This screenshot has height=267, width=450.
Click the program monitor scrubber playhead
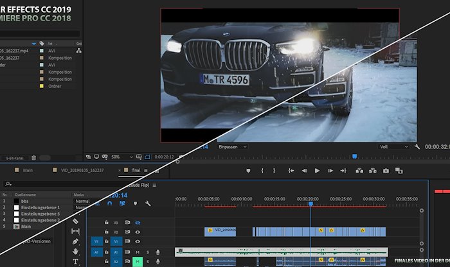[x=355, y=156]
